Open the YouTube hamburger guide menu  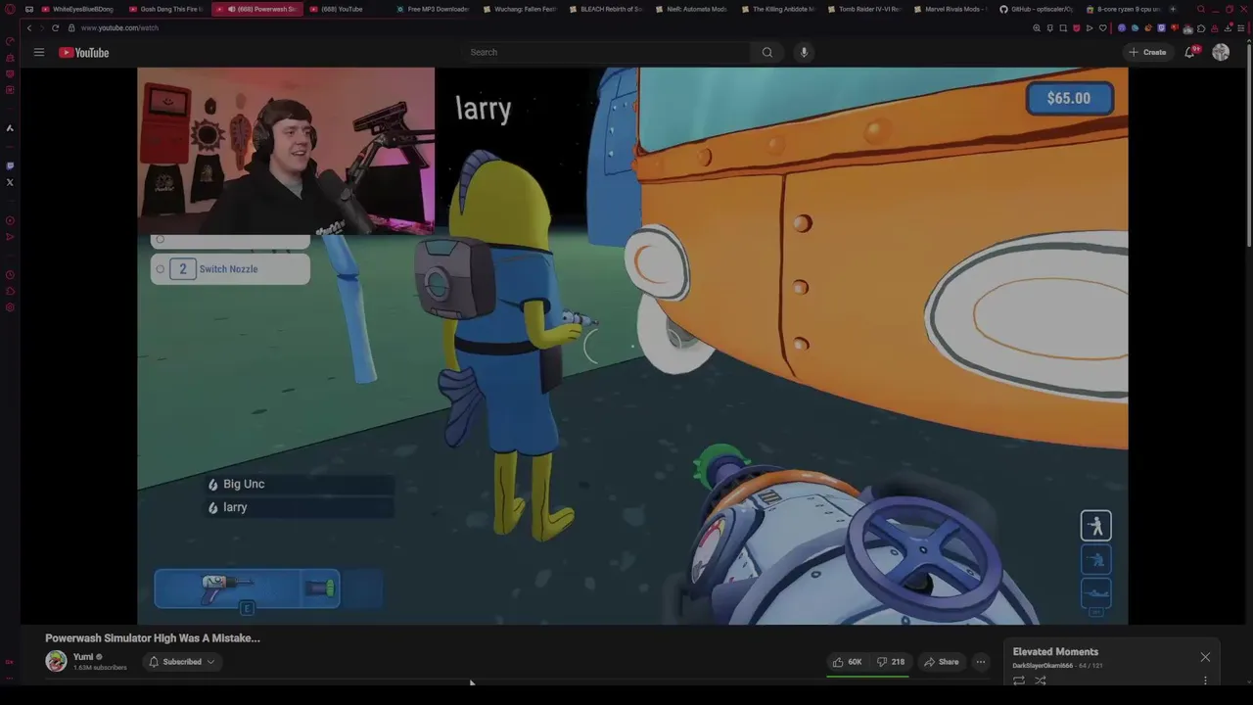tap(39, 52)
